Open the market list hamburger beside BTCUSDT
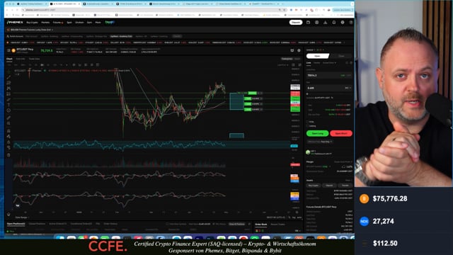The width and height of the screenshot is (453, 255). coord(8,50)
